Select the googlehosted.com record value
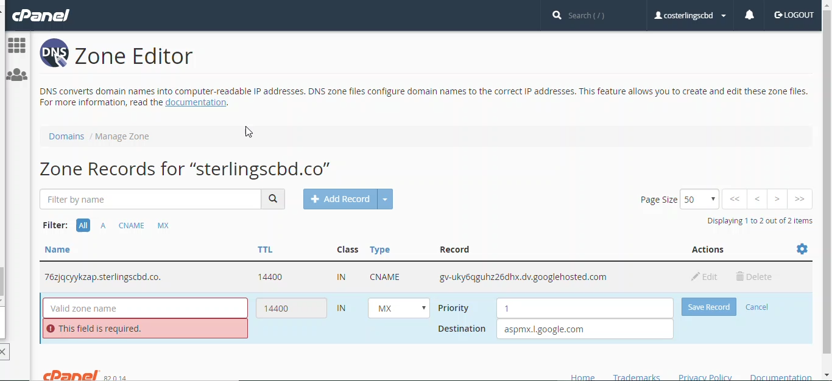 pos(523,277)
